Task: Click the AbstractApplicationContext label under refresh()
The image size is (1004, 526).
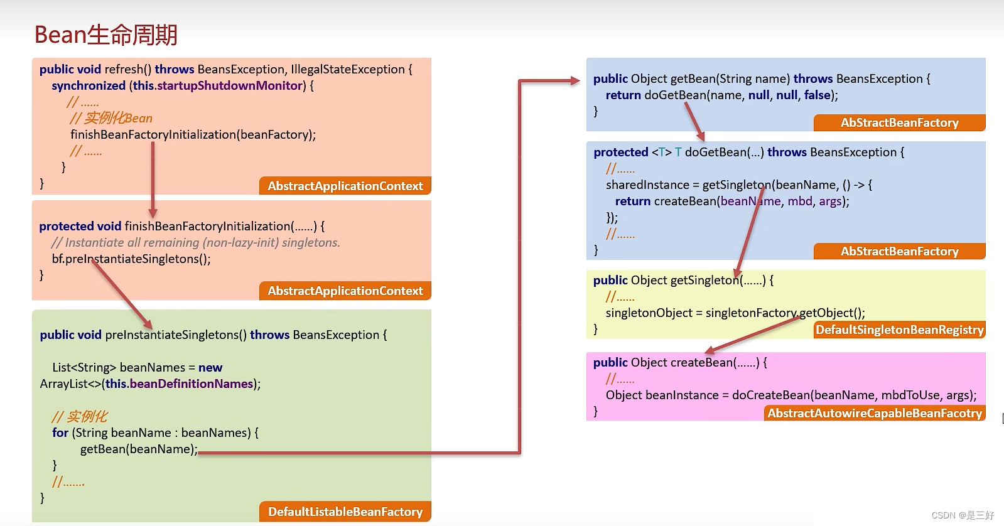Action: click(345, 186)
